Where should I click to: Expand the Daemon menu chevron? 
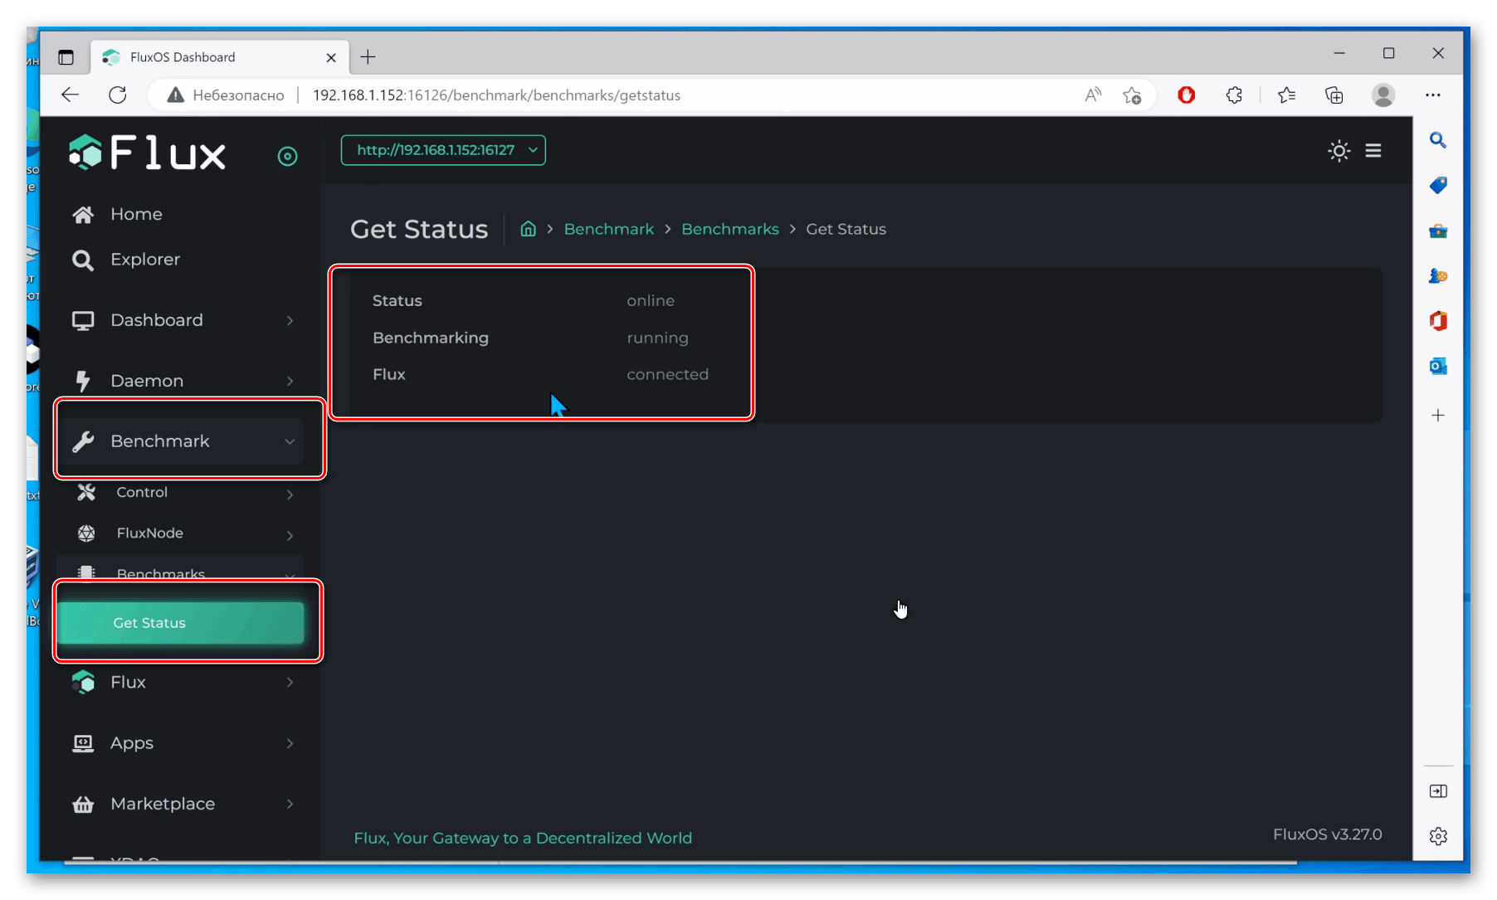pyautogui.click(x=290, y=382)
